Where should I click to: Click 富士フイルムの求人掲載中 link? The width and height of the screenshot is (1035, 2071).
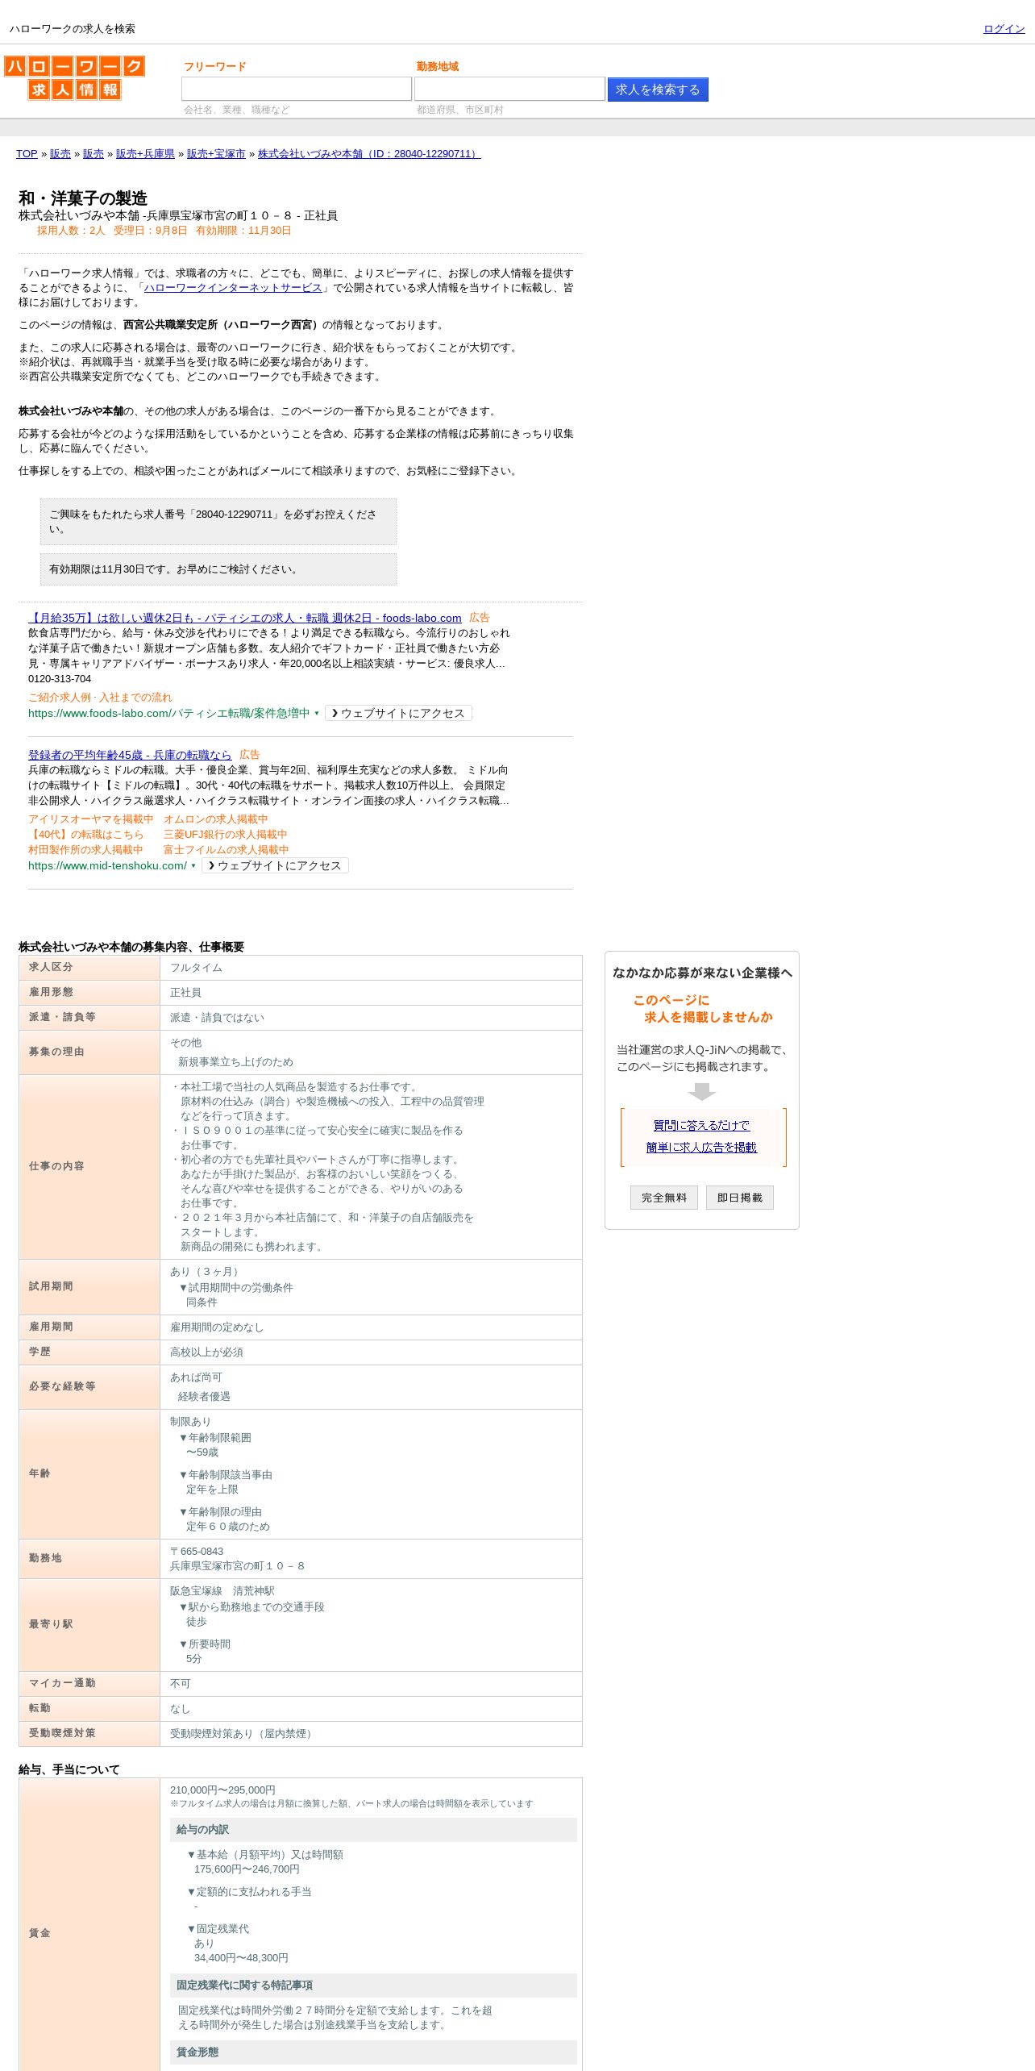tap(226, 850)
